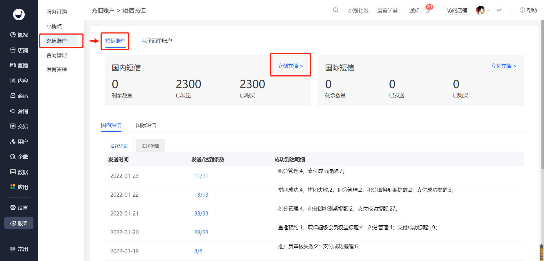This screenshot has width=544, height=261.
Task: Switch to 发送明细 tab
Action: point(150,146)
